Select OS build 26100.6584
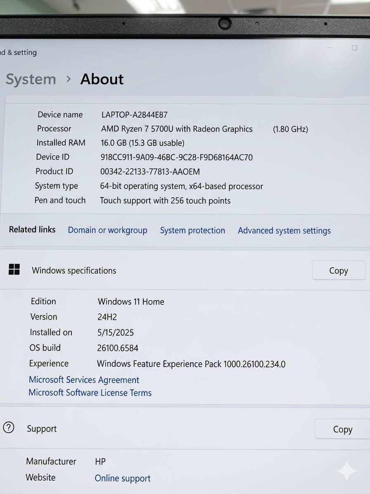The width and height of the screenshot is (370, 494). tap(118, 348)
